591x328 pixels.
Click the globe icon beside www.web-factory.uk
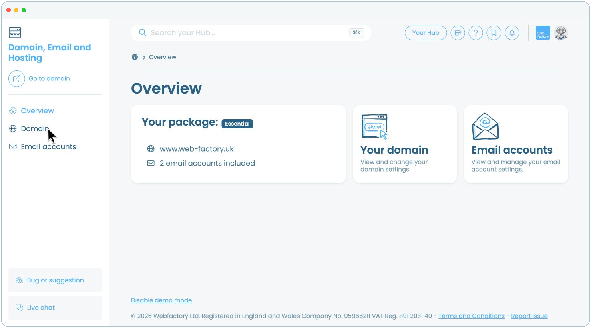coord(151,149)
